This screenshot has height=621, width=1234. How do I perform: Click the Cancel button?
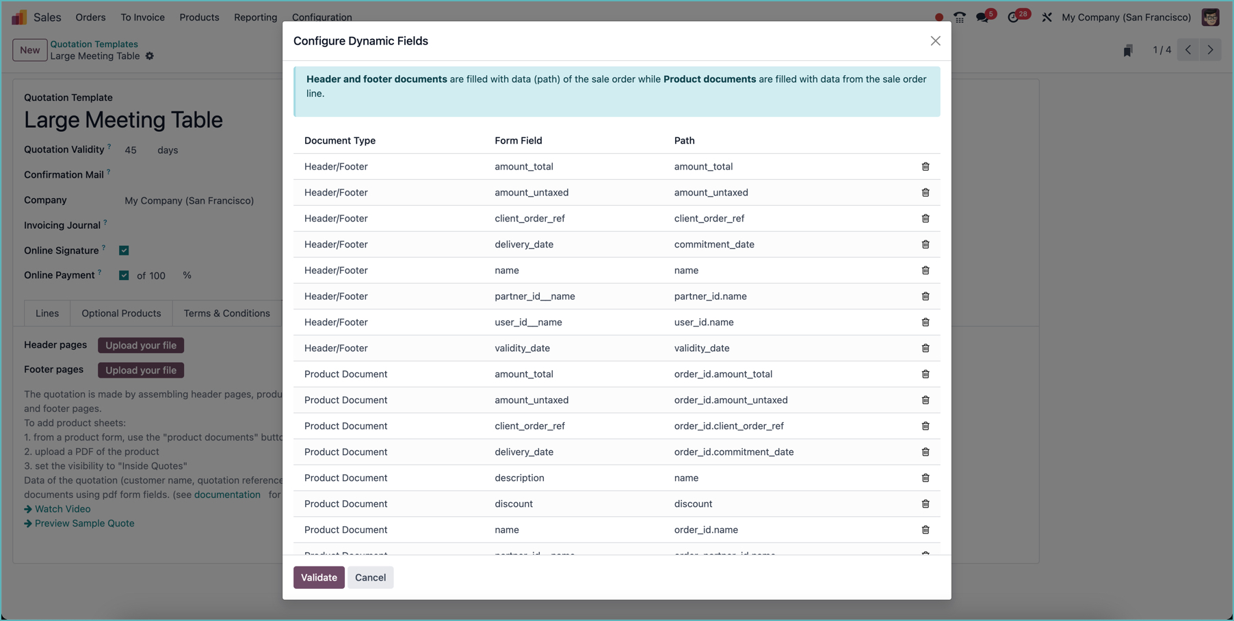point(370,577)
